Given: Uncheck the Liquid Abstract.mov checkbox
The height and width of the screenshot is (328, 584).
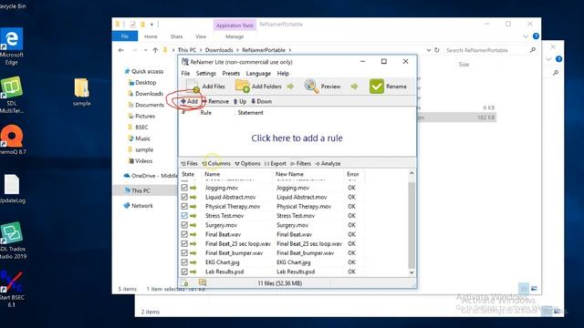Looking at the screenshot, I should pos(184,197).
